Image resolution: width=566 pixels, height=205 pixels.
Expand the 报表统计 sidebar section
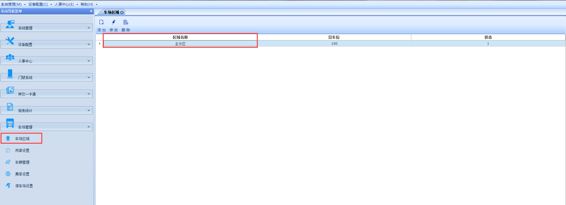(47, 110)
